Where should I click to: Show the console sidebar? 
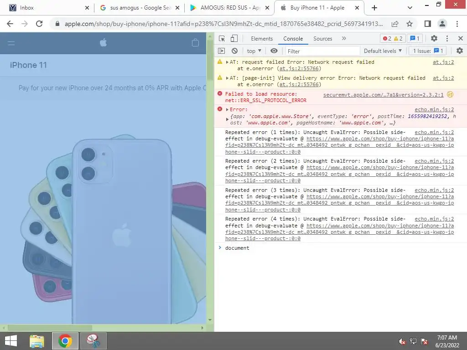[221, 51]
